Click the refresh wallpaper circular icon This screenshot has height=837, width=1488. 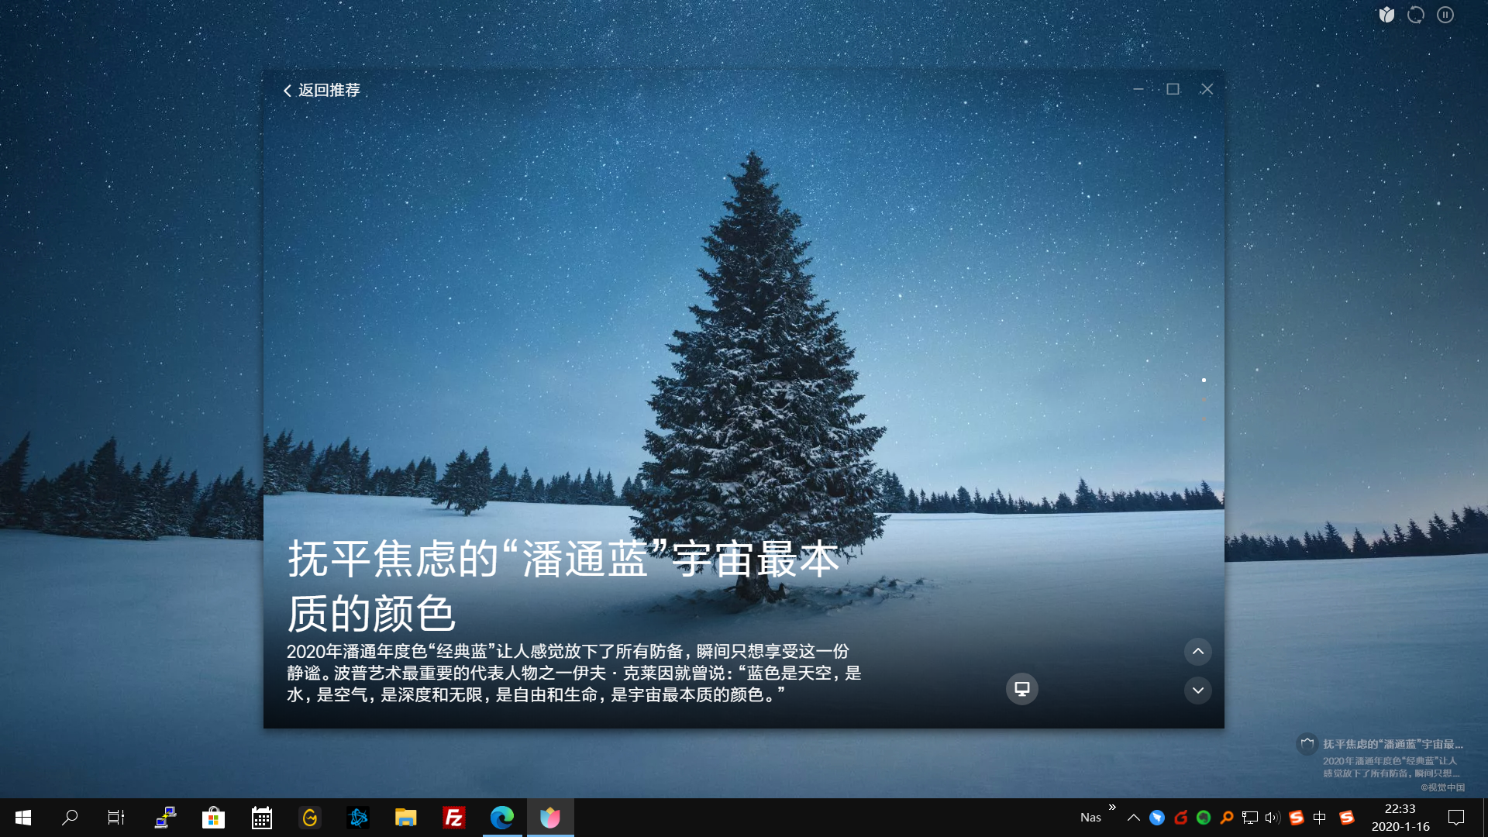(1416, 15)
